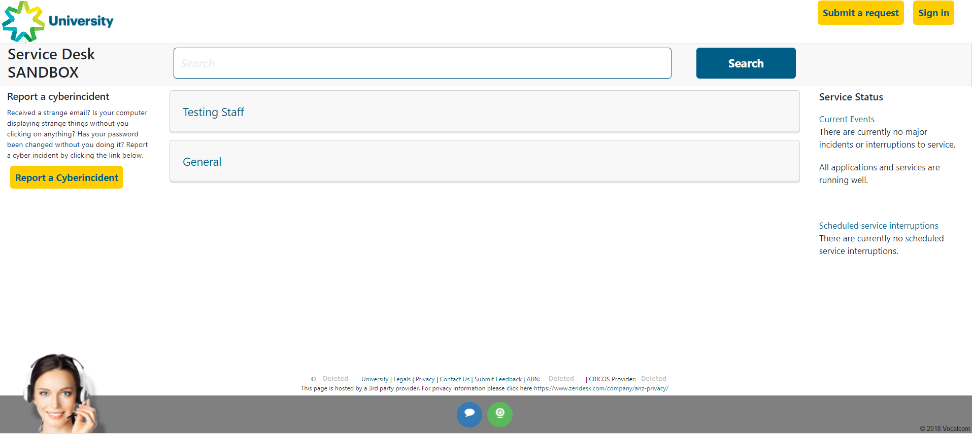Click the Report a cyberincident heading
973x434 pixels.
[x=58, y=96]
